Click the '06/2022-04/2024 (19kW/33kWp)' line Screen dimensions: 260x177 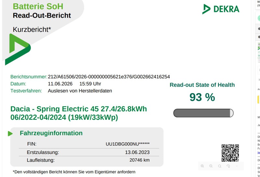coord(64,117)
